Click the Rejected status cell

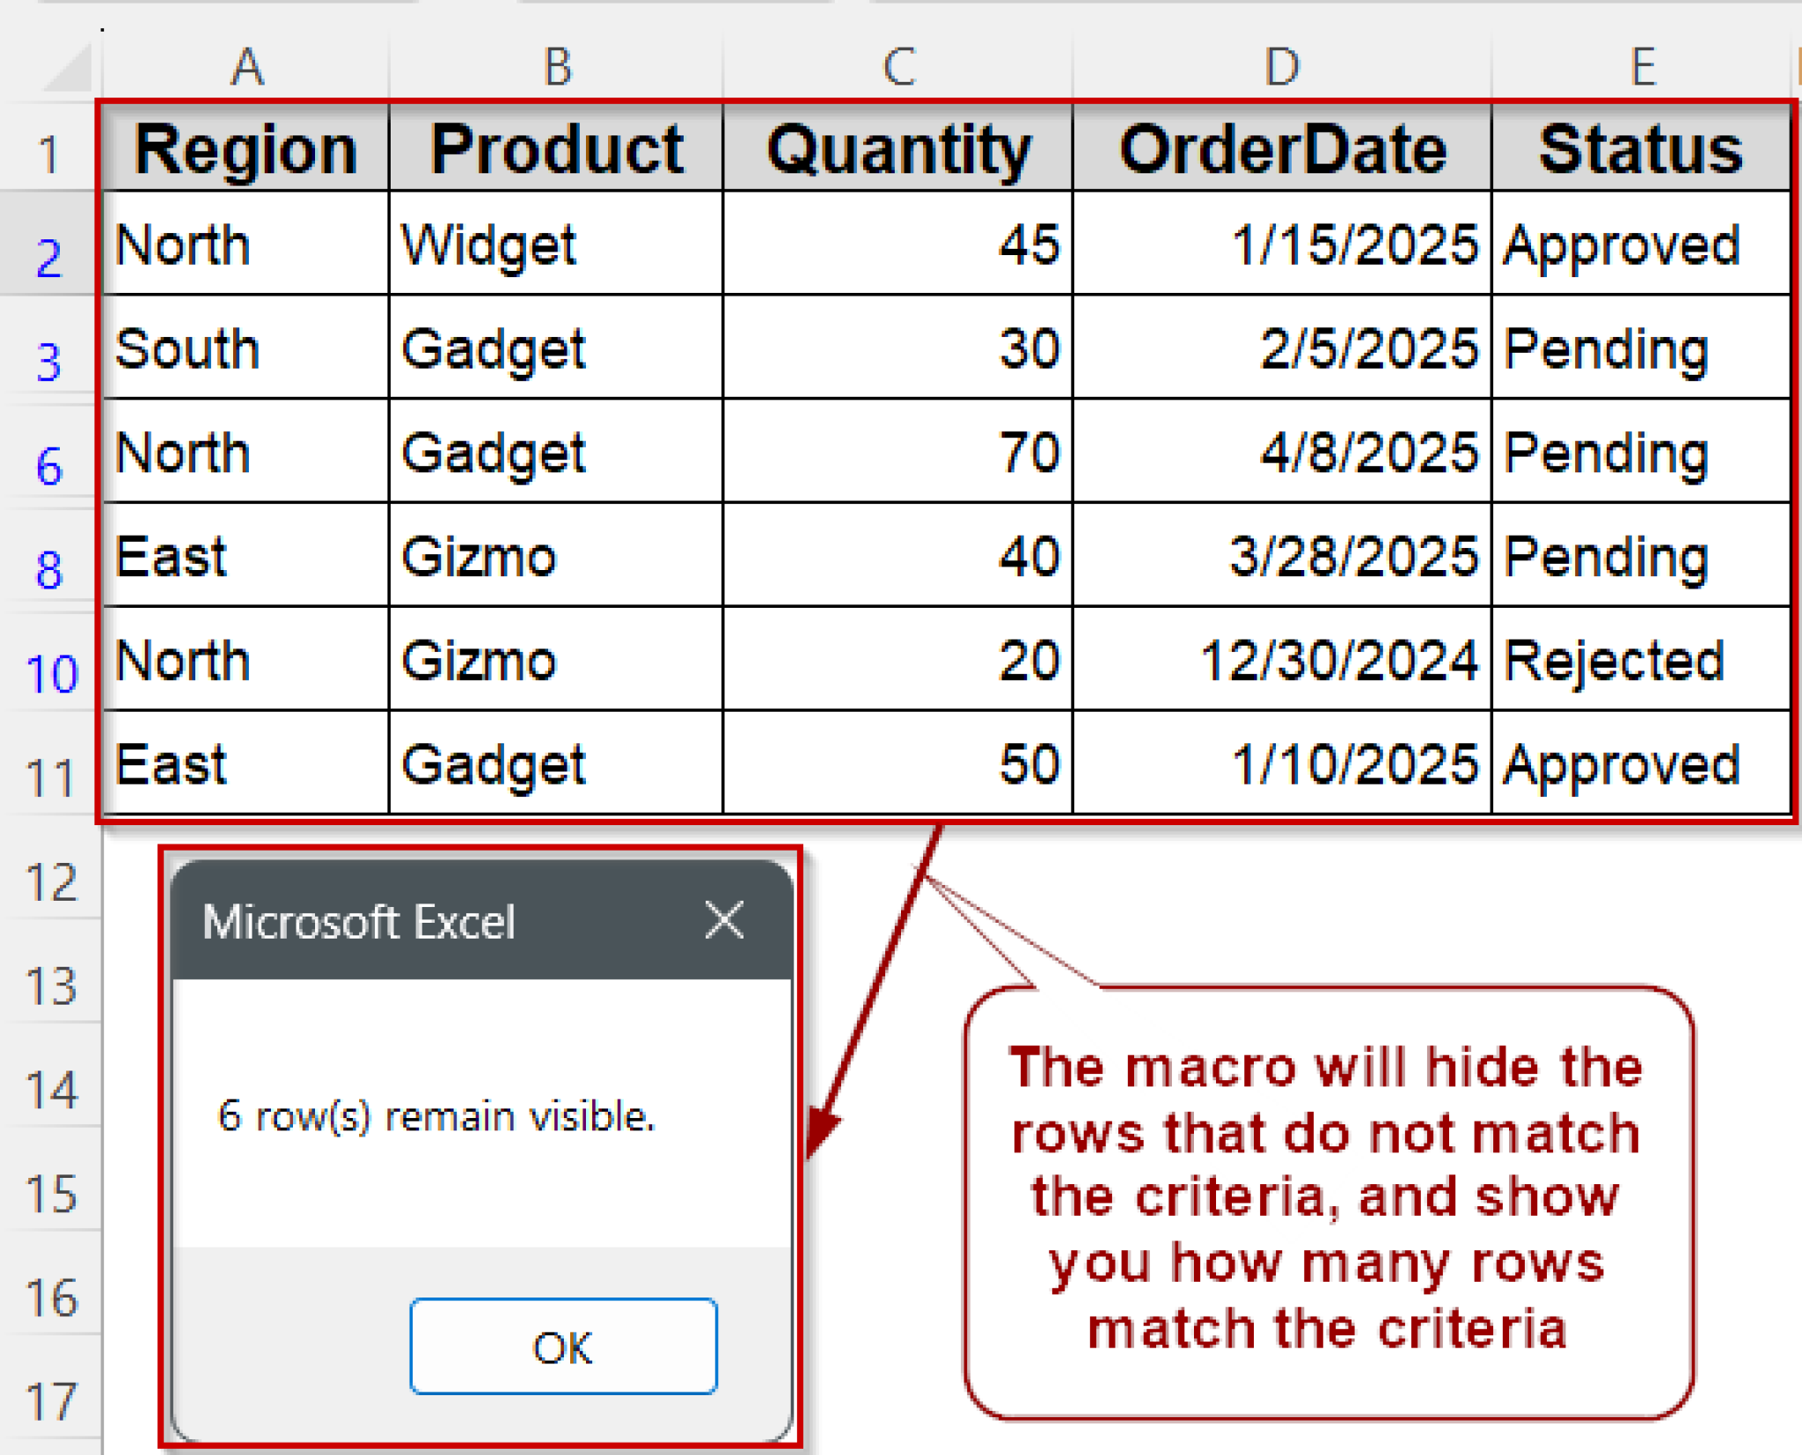(x=1641, y=660)
